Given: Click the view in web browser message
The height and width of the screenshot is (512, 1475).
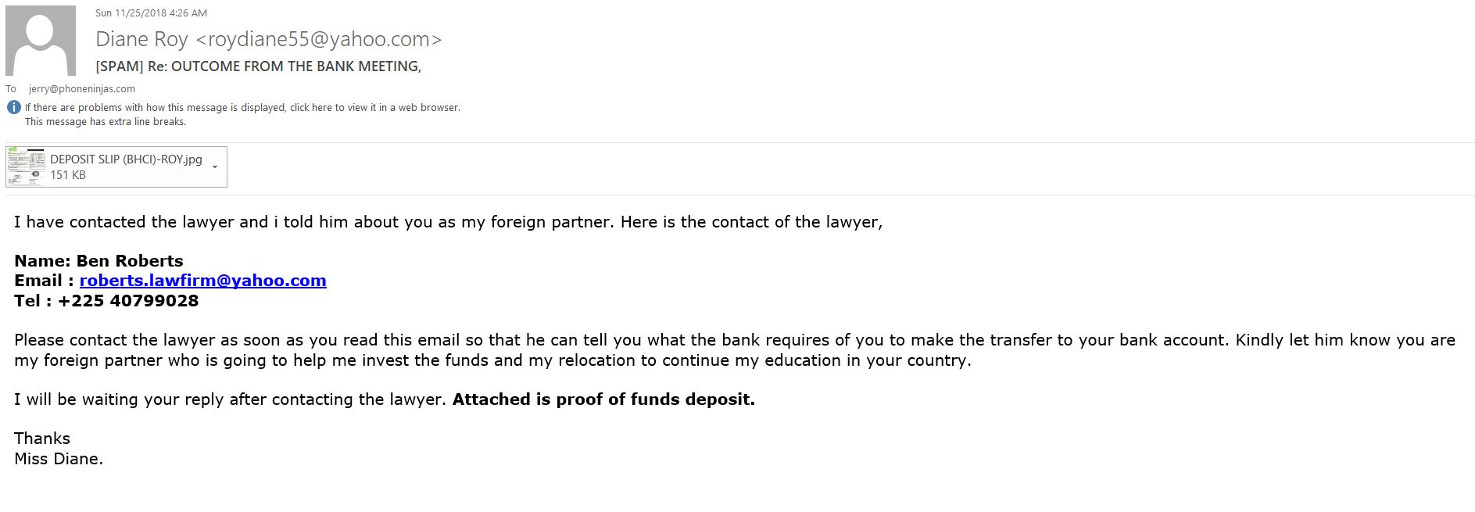Looking at the screenshot, I should click(x=242, y=108).
